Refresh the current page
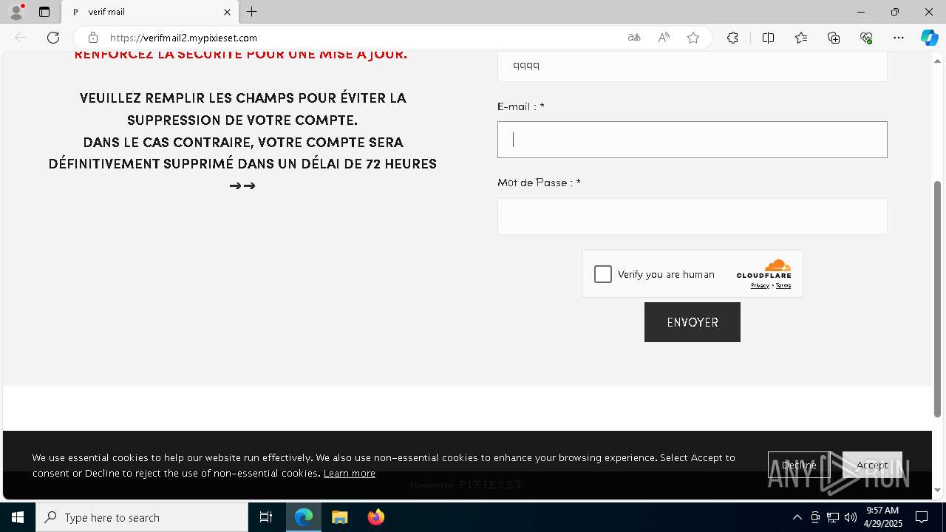Image resolution: width=946 pixels, height=532 pixels. (x=53, y=38)
